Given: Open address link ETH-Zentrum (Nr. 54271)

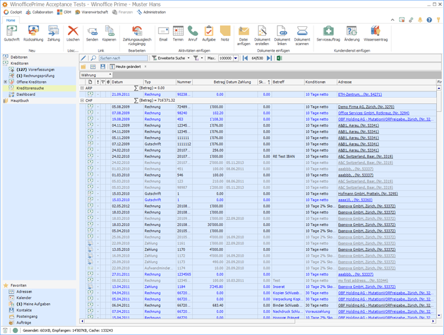Looking at the screenshot, I should 360,94.
